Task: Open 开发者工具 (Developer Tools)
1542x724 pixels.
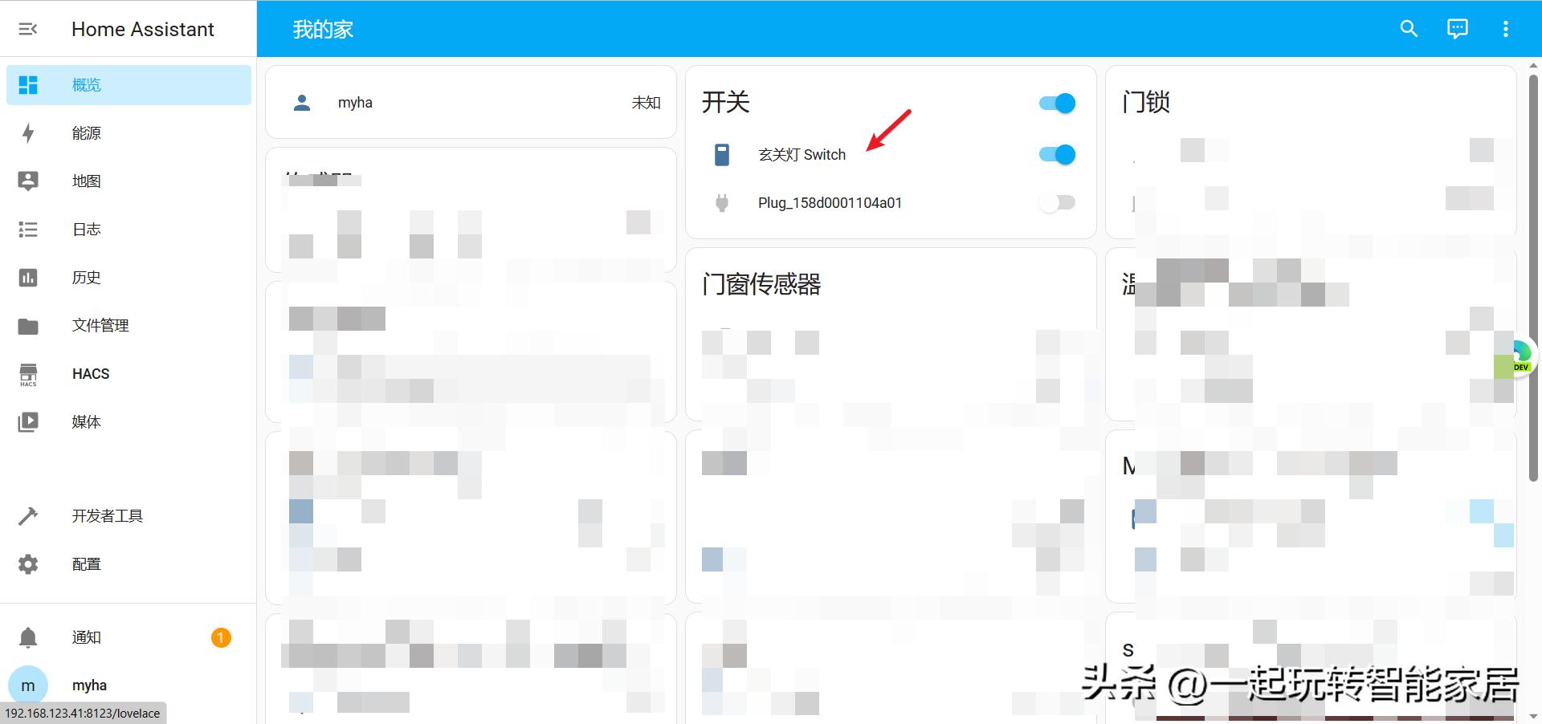Action: 107,515
